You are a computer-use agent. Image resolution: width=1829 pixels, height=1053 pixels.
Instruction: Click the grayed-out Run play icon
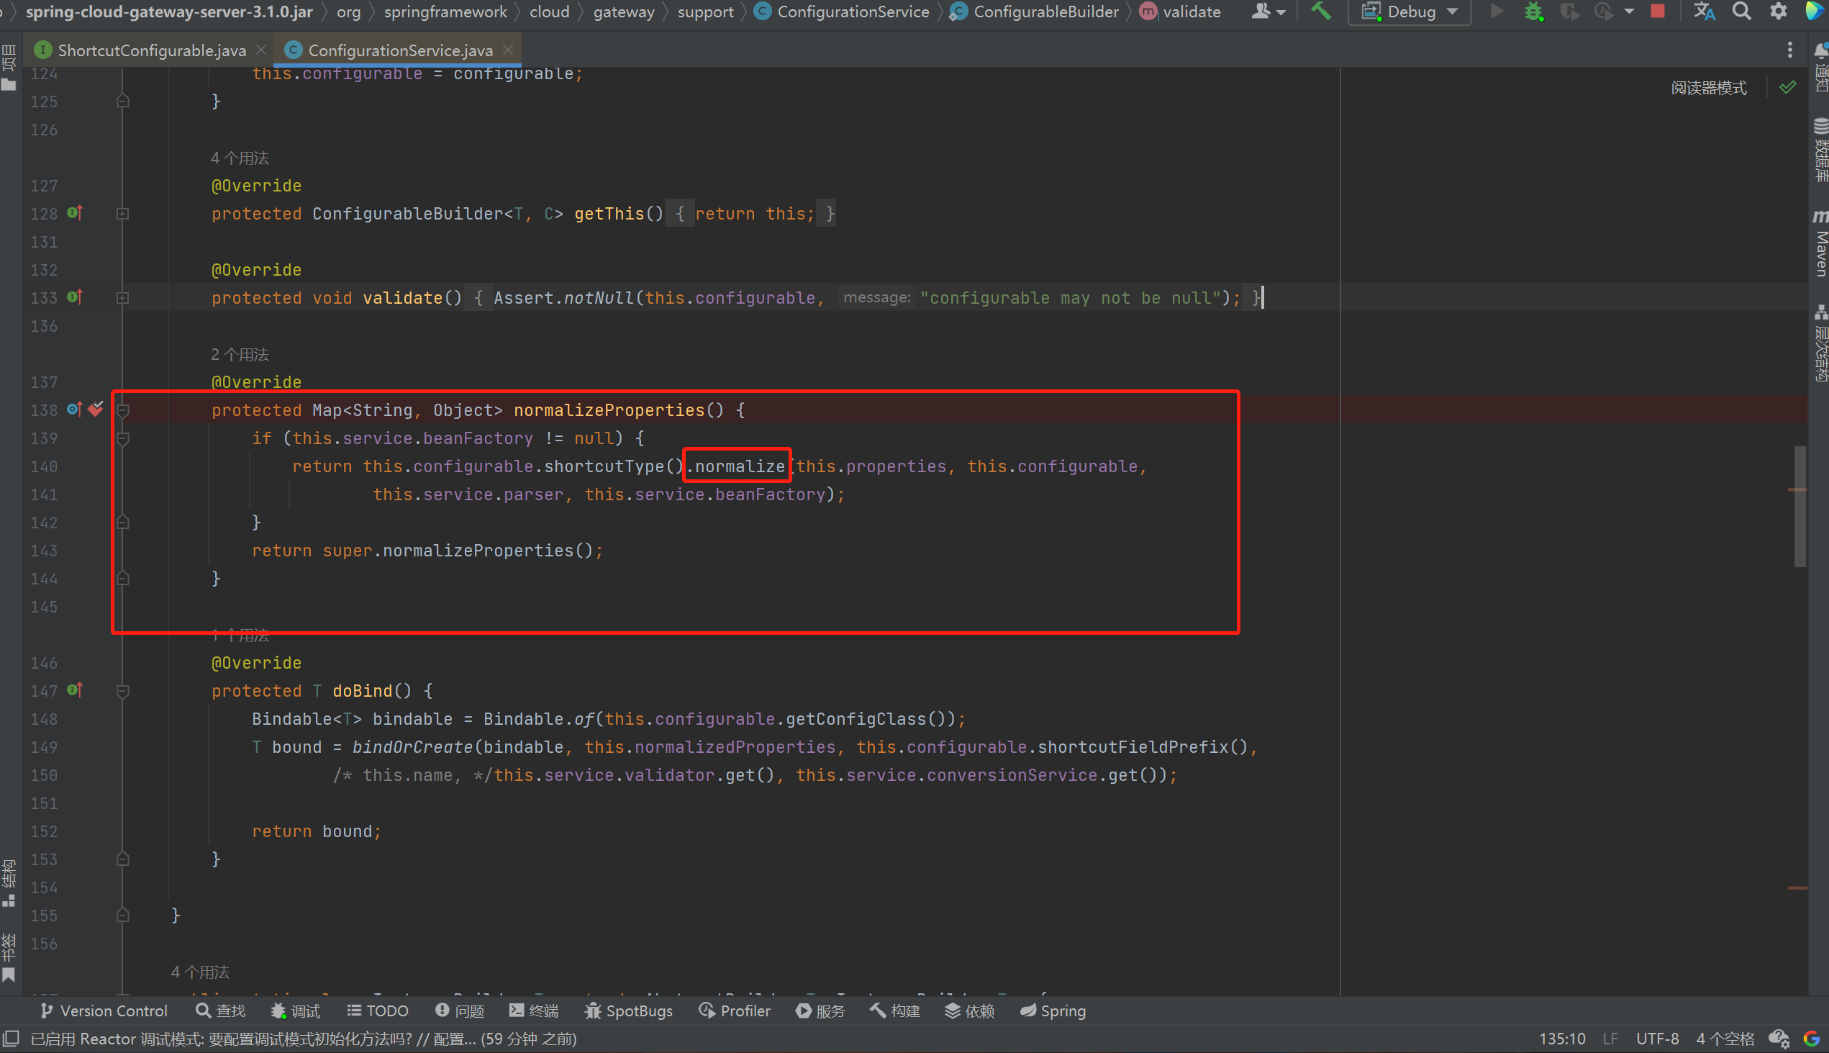pyautogui.click(x=1497, y=12)
